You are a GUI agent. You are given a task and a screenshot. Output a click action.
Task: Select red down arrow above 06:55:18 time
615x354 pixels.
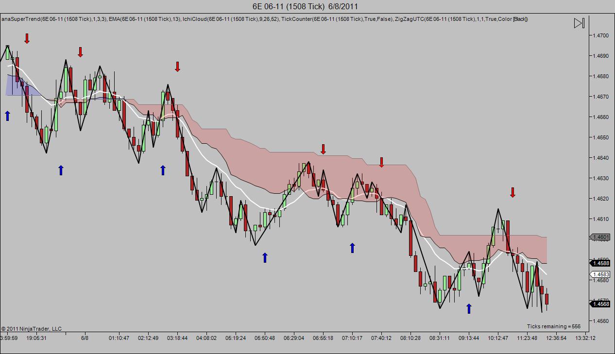pyautogui.click(x=323, y=149)
